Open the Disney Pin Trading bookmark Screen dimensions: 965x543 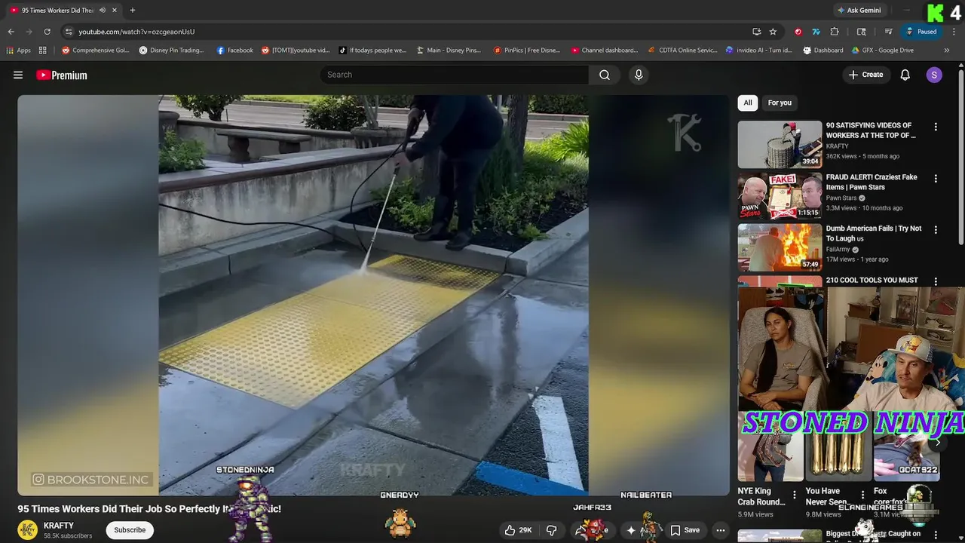coord(171,51)
